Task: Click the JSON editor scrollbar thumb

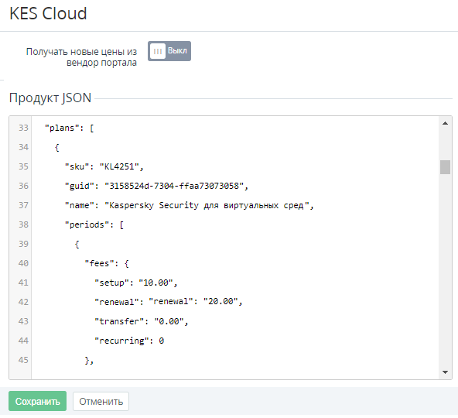Action: coord(445,167)
